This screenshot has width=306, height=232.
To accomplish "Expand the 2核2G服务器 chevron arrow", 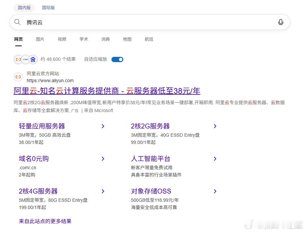I will point(215,126).
